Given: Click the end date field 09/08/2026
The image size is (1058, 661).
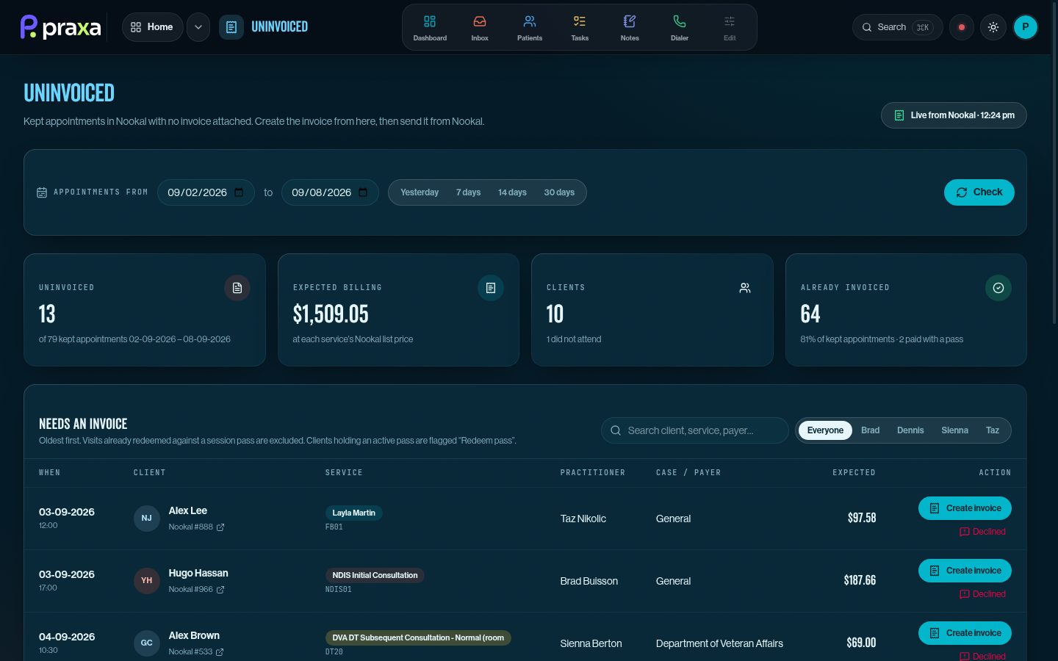Looking at the screenshot, I should [x=330, y=192].
